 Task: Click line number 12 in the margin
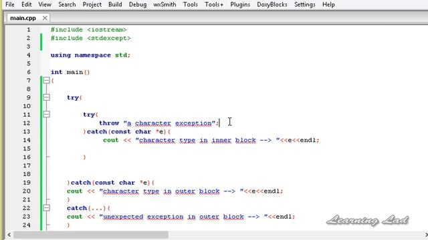27,123
